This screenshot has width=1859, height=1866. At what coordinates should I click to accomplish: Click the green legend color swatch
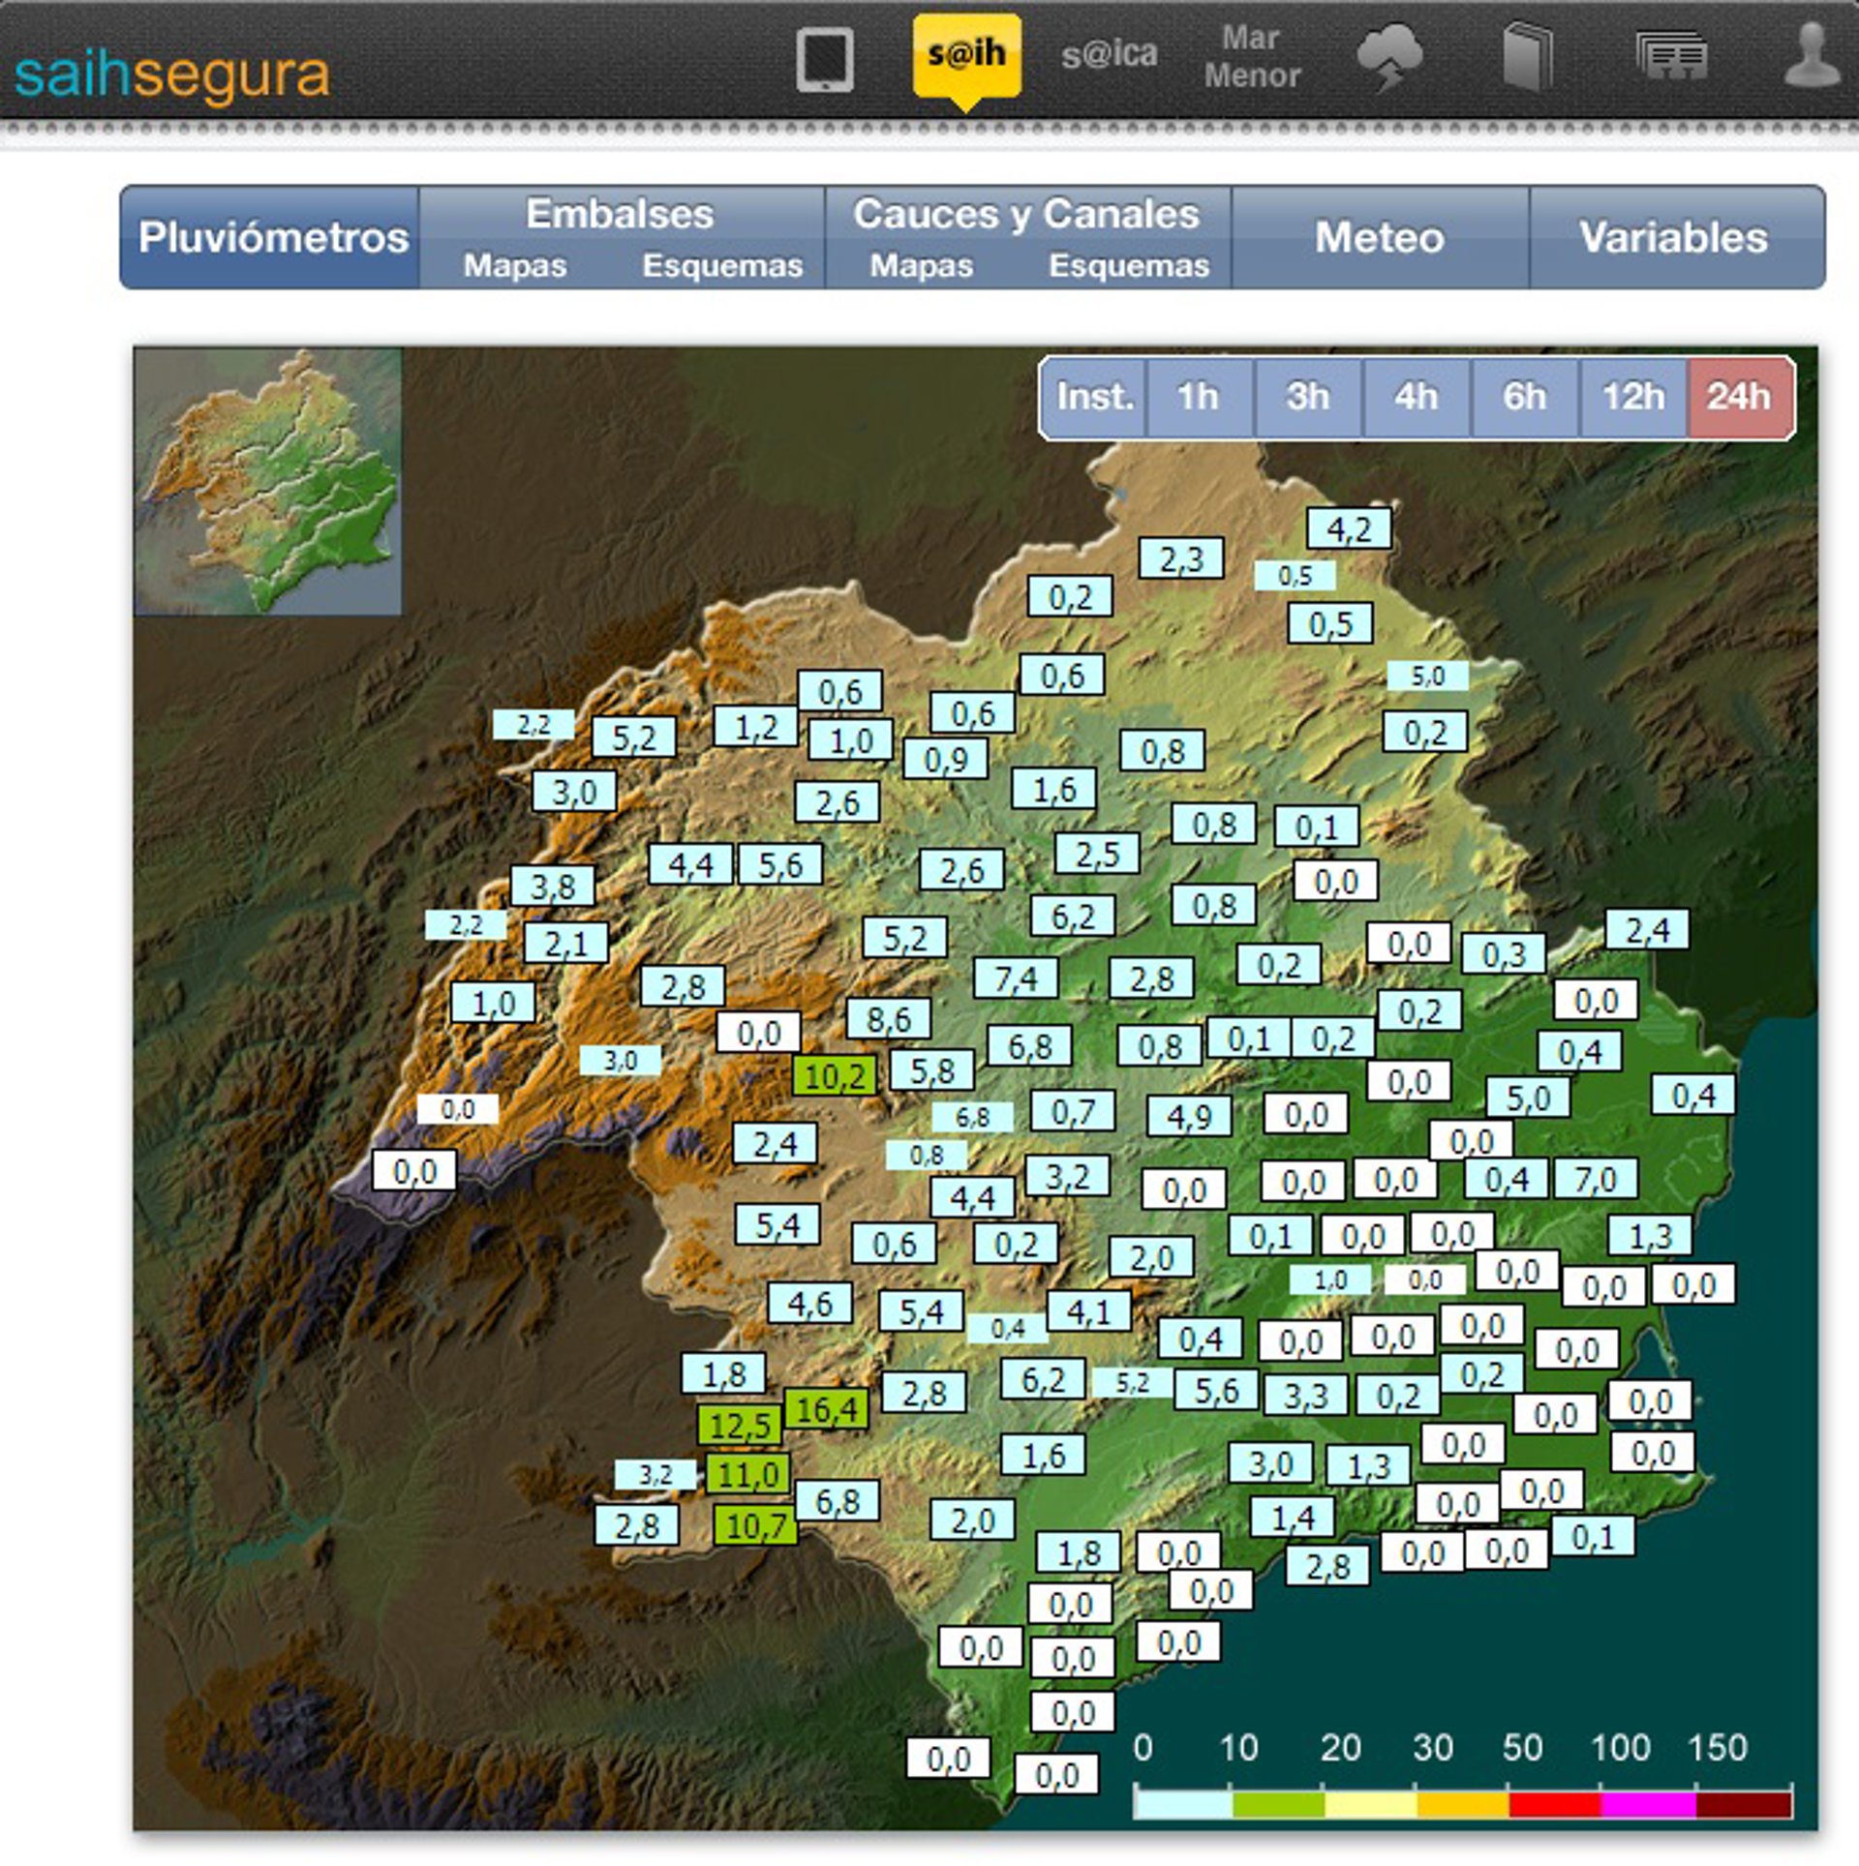[1278, 1805]
